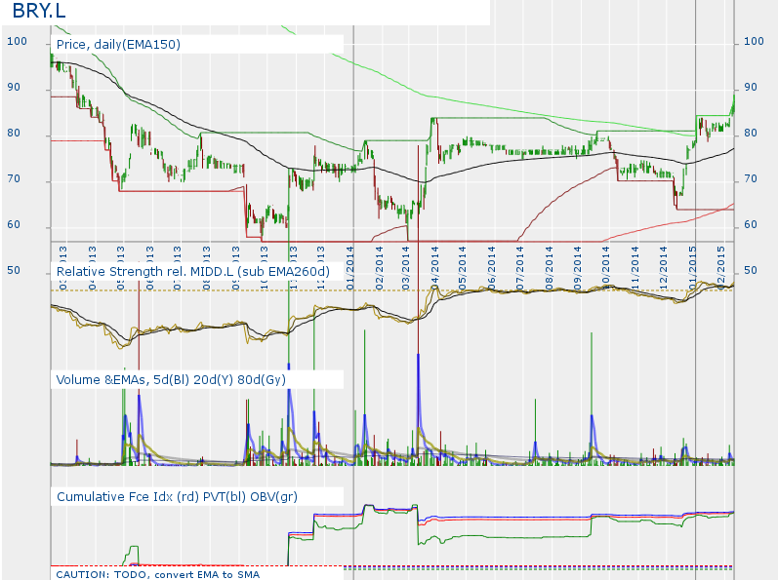Click the 'Volume &EMAs, 5d(Bl) 20d(Y) 80d(Gy)' label
The height and width of the screenshot is (580, 778).
[171, 380]
